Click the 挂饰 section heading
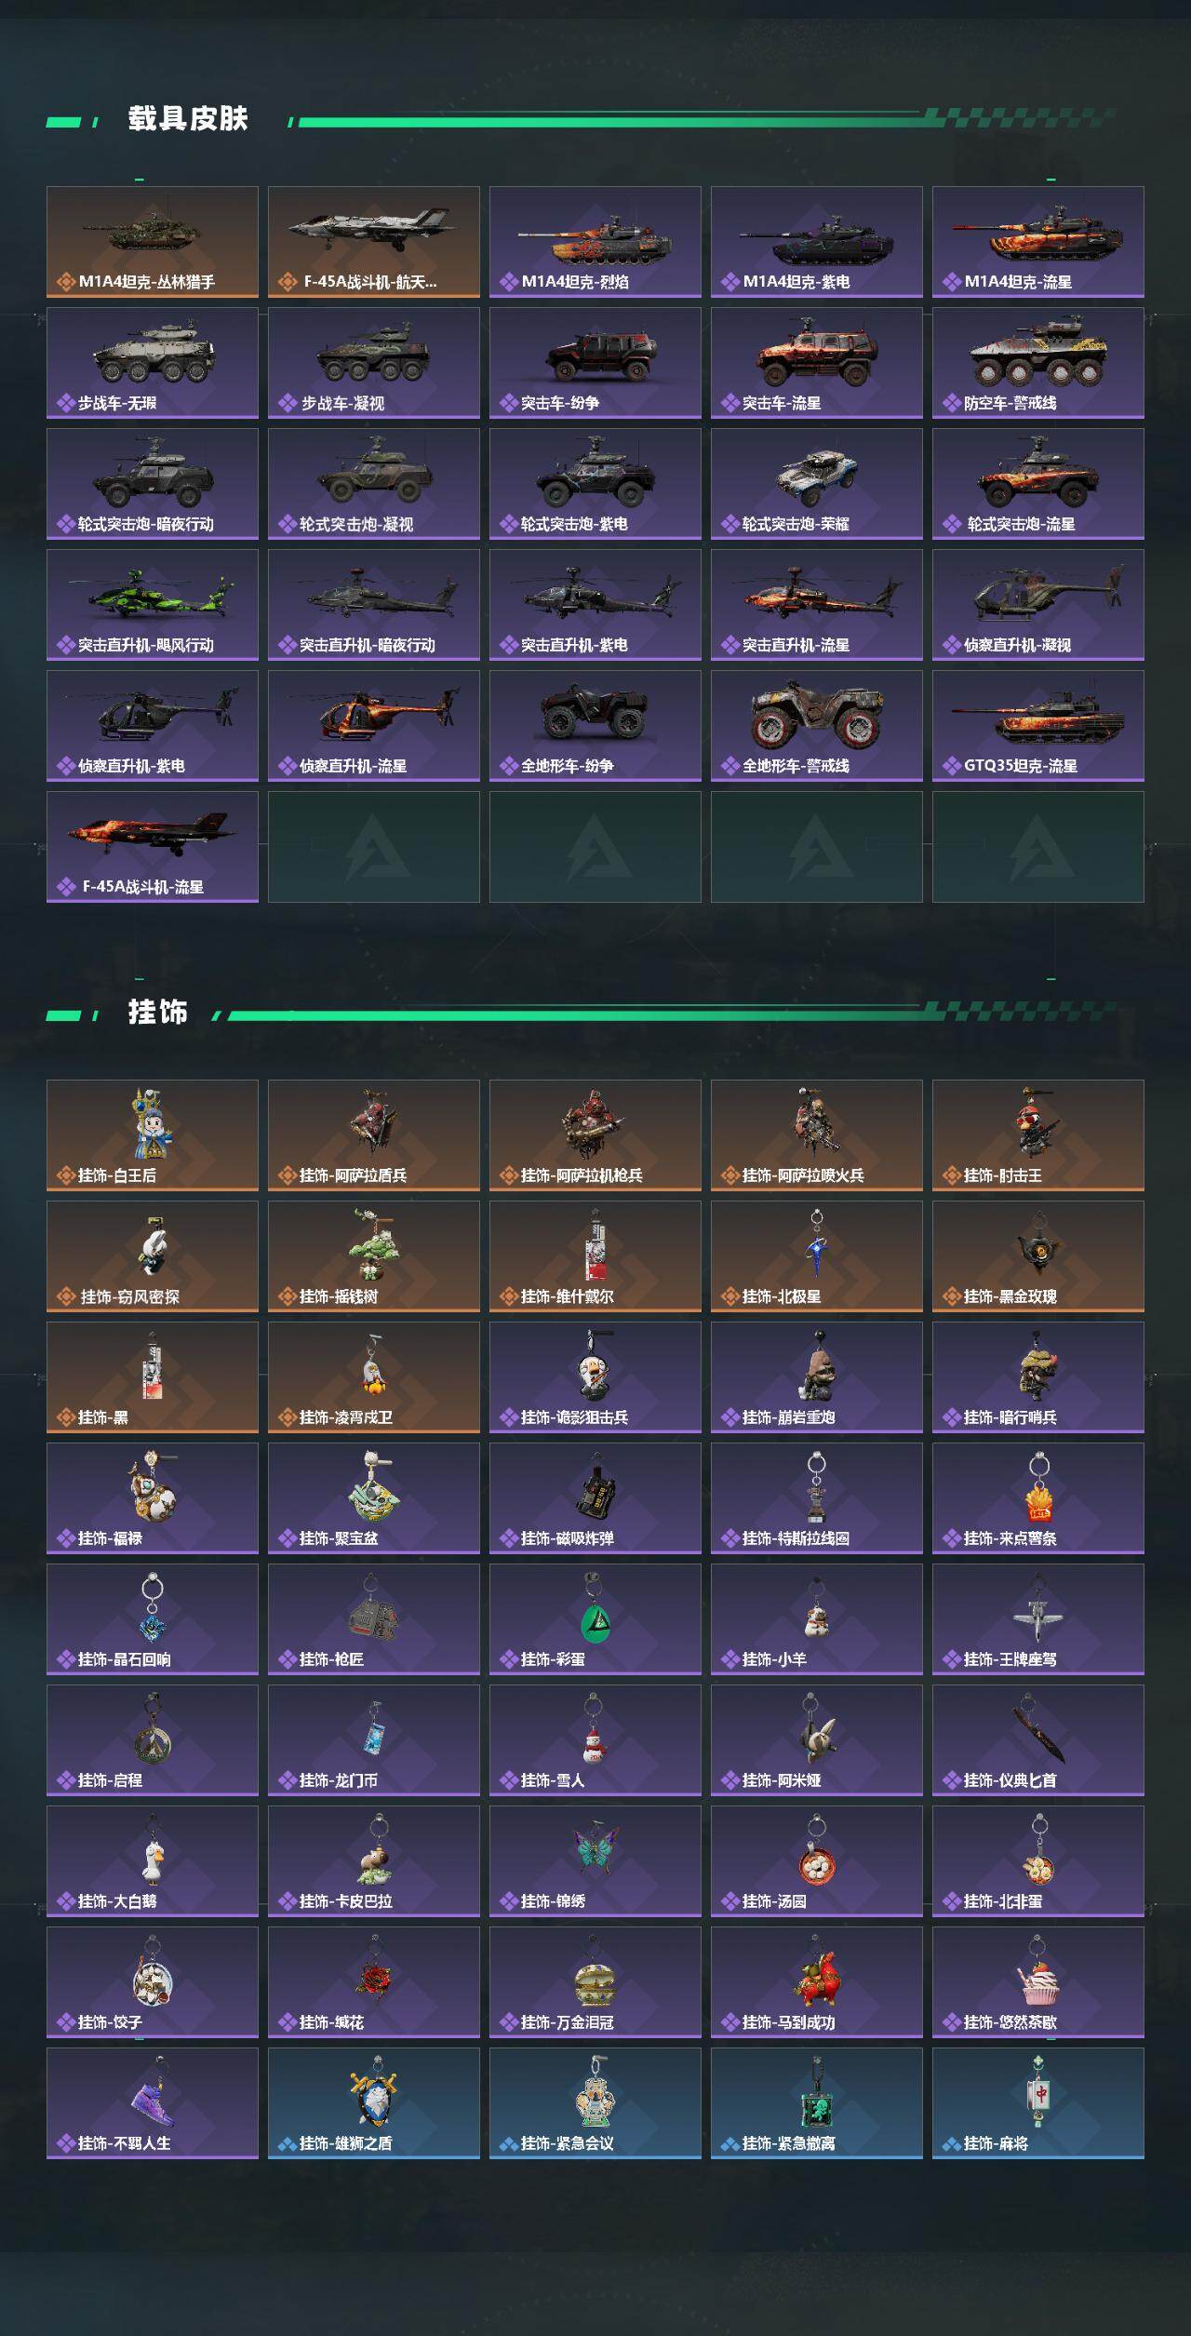Screen dimensions: 1191x2336 click(158, 1013)
